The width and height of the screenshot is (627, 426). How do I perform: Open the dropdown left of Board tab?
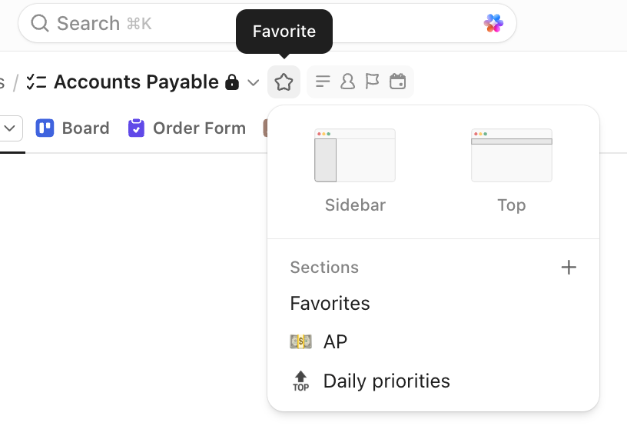coord(11,128)
